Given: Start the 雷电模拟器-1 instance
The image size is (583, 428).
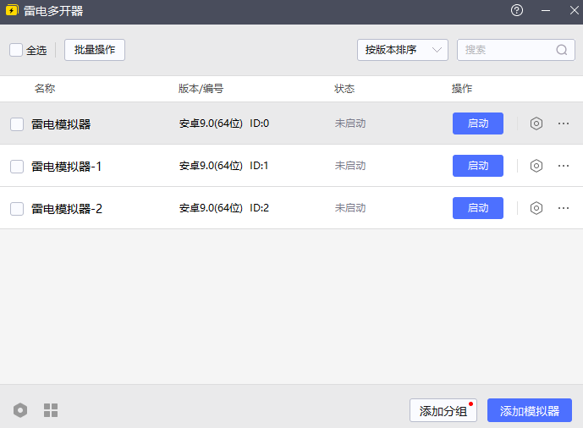Looking at the screenshot, I should (x=478, y=166).
